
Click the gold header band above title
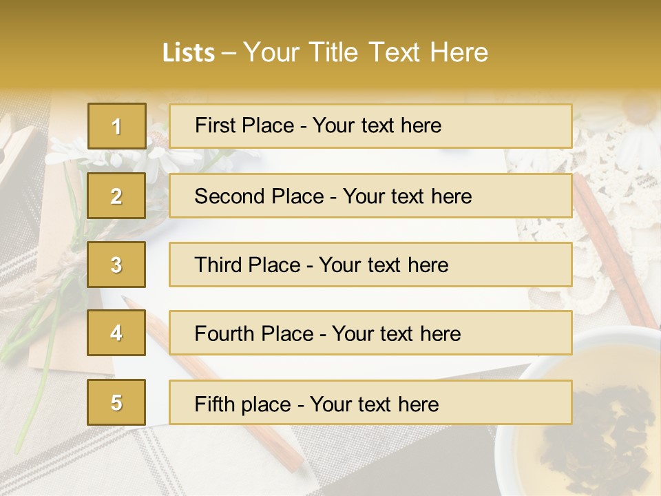[x=330, y=44]
